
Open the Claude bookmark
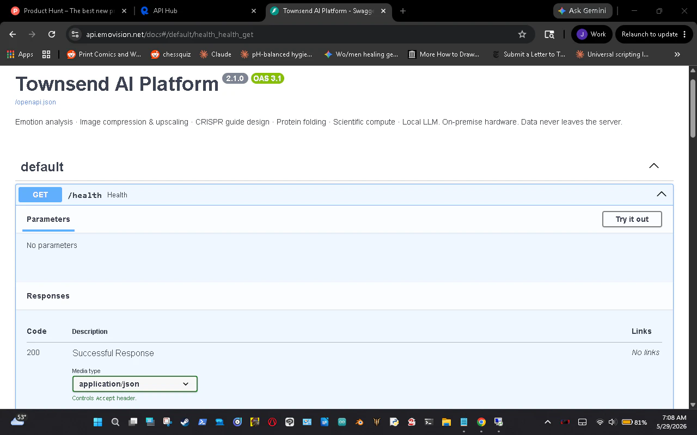click(x=216, y=54)
